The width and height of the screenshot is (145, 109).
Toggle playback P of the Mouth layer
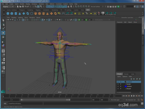pyautogui.click(x=121, y=89)
